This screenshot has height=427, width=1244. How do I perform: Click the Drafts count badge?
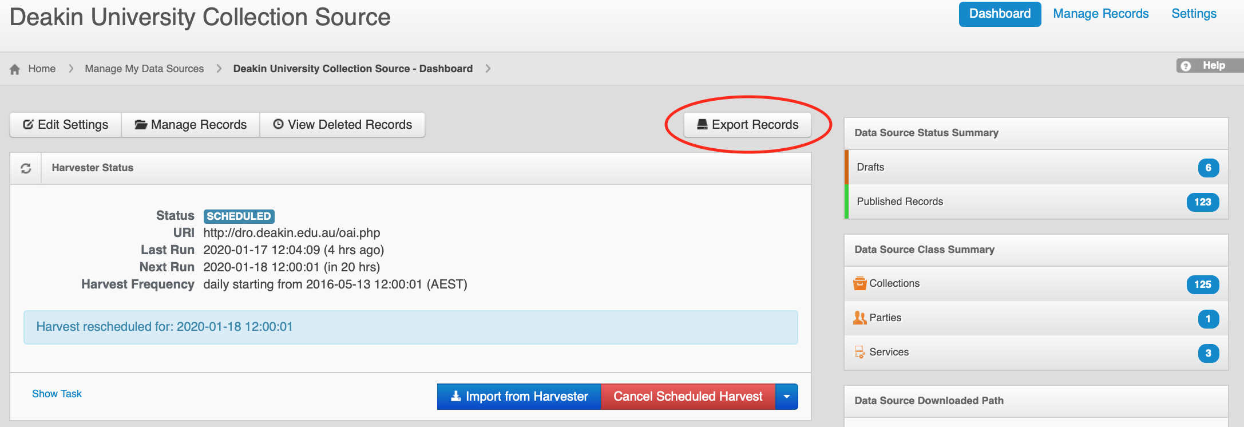point(1208,168)
